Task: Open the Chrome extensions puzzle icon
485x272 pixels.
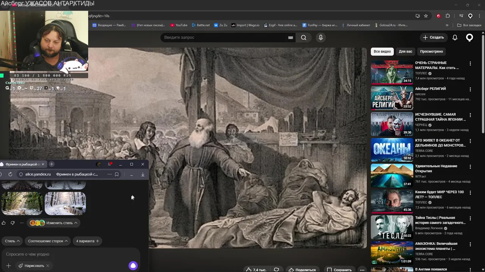Action: [x=448, y=16]
